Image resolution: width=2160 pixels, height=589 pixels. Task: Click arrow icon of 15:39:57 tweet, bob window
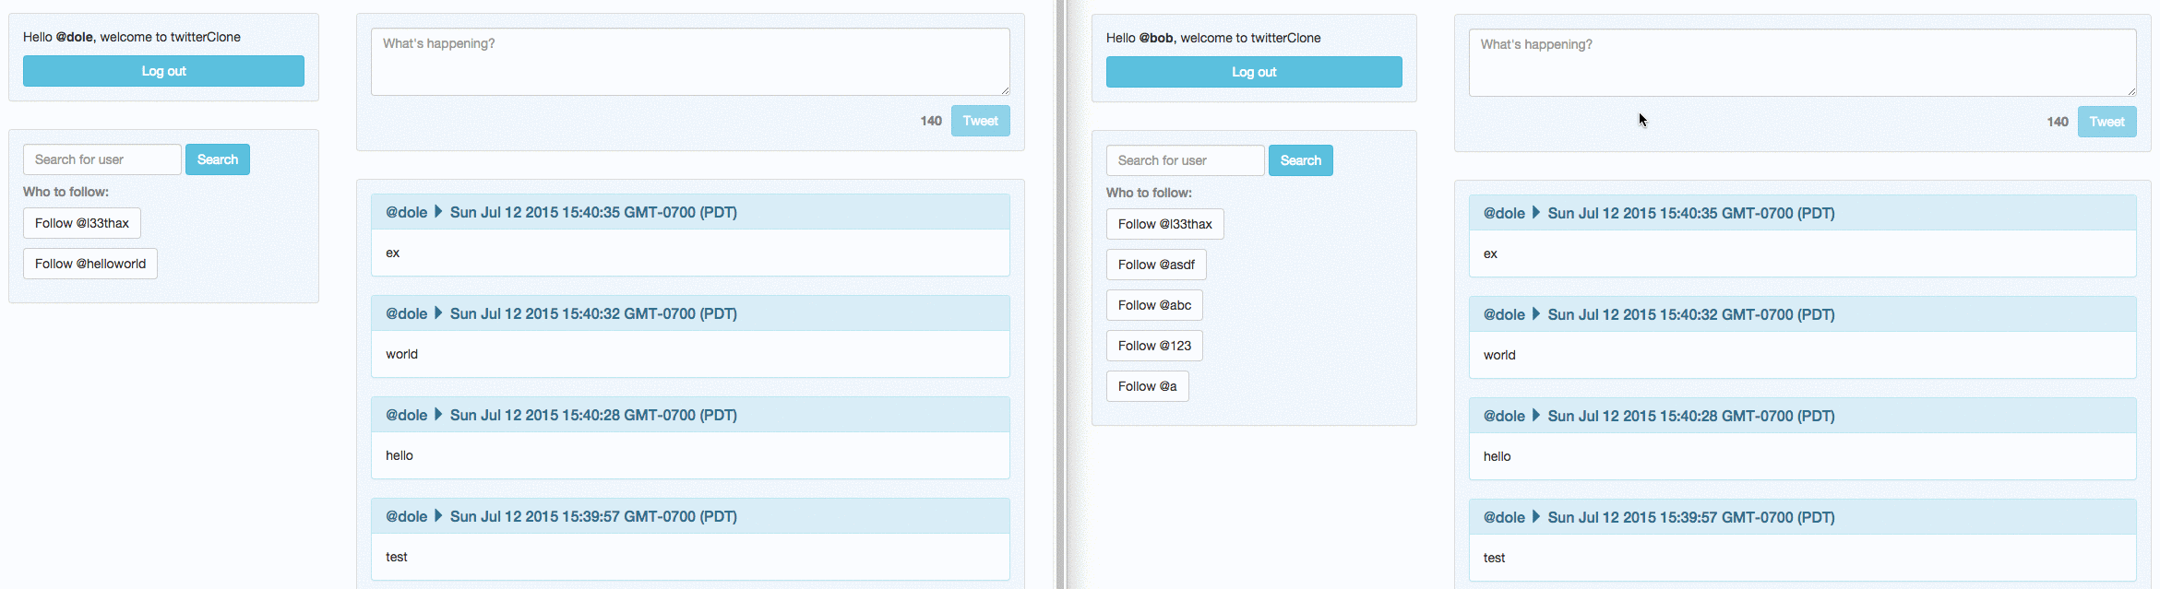tap(1536, 516)
